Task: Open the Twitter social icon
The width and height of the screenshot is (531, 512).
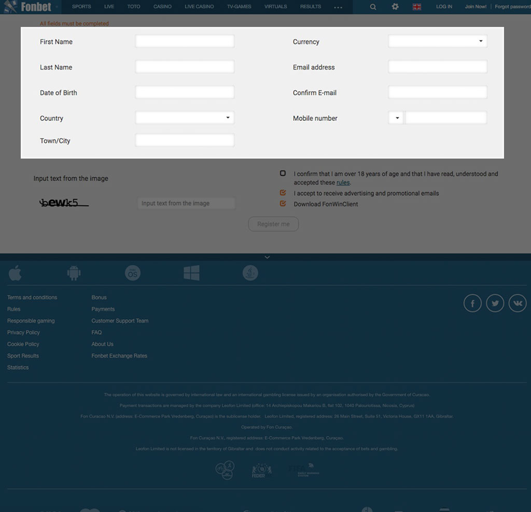Action: tap(495, 303)
